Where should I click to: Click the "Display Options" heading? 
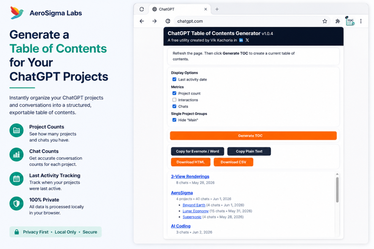184,73
